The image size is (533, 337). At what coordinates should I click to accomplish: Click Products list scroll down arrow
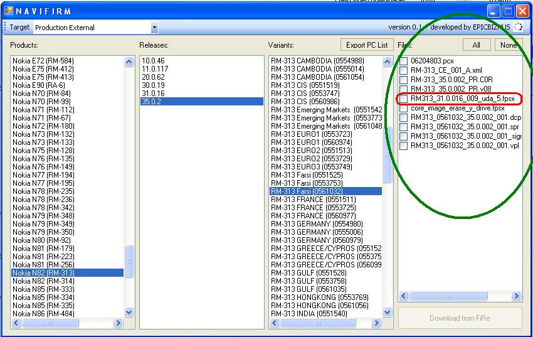[129, 312]
